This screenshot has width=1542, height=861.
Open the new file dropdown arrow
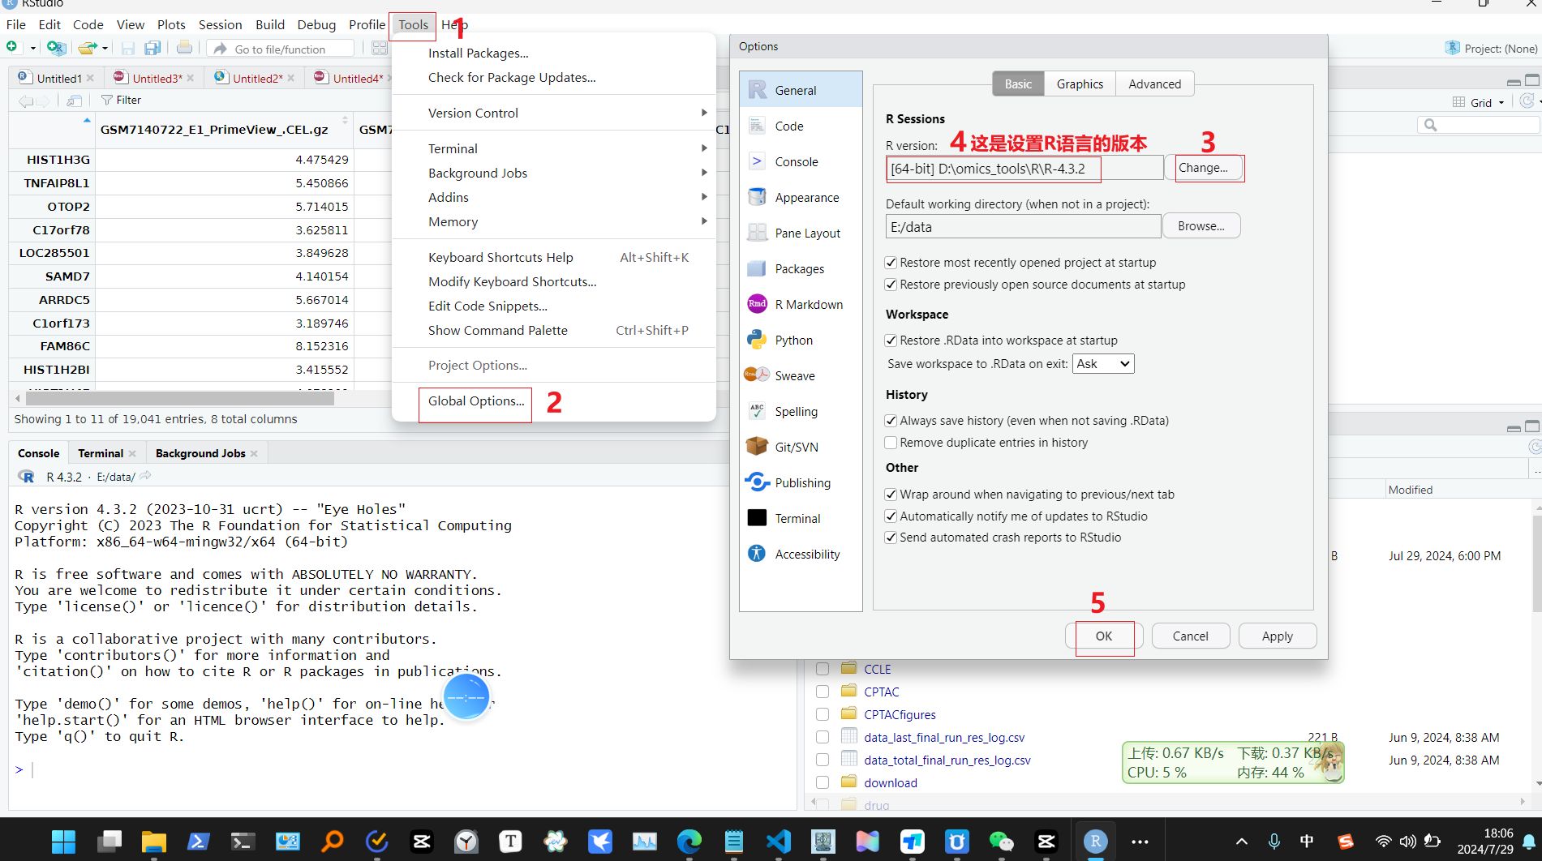(x=32, y=49)
